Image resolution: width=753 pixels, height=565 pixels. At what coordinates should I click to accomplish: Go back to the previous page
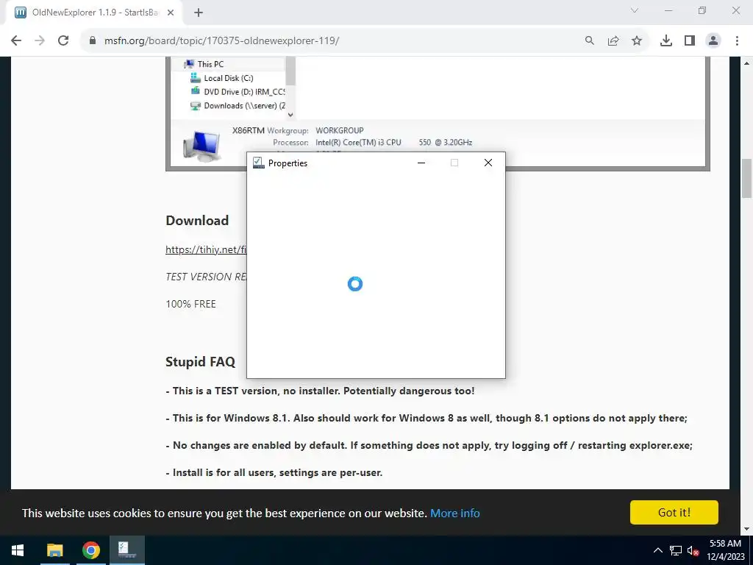point(16,41)
